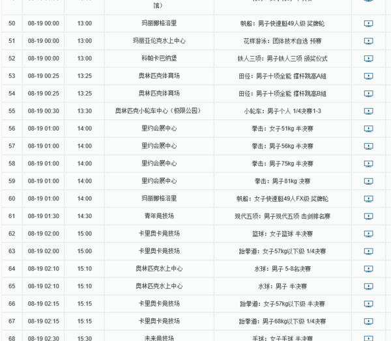Select event 拳击：男子81kg 决赛

click(282, 182)
